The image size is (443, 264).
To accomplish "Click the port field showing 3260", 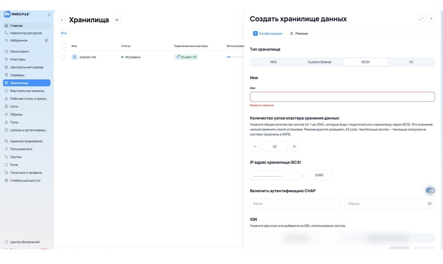I will tap(319, 175).
